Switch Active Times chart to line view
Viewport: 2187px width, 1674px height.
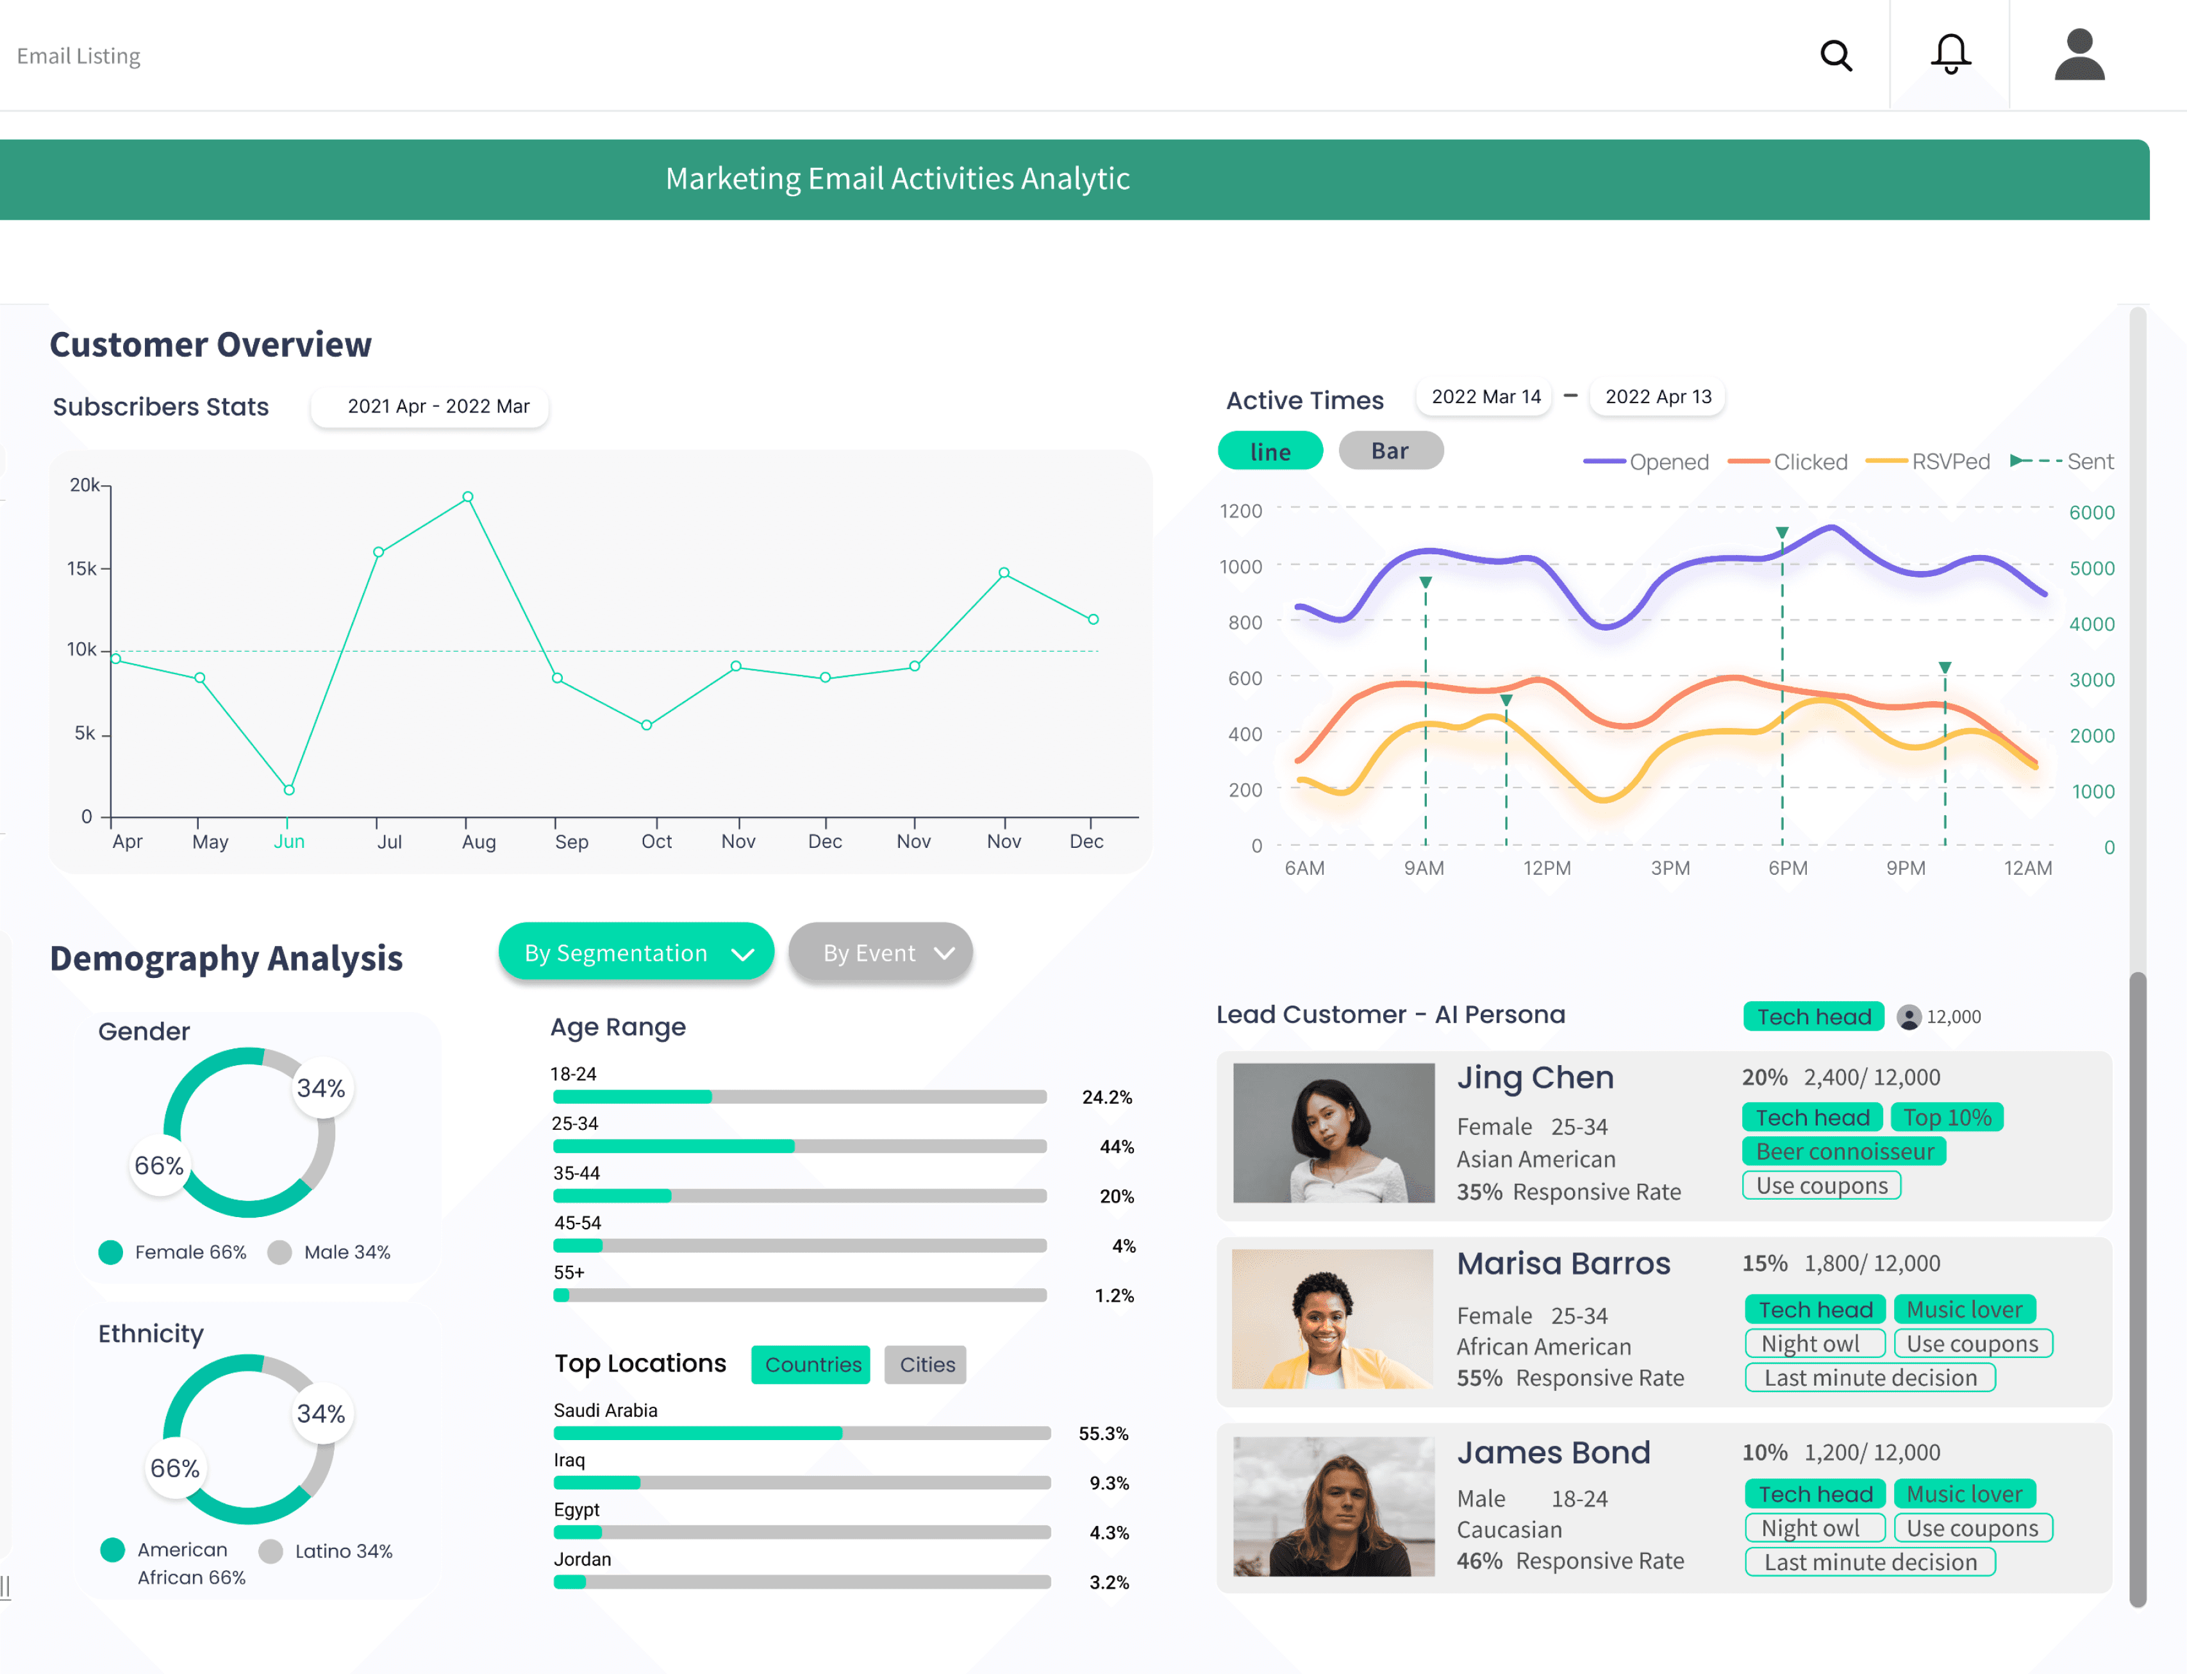(x=1269, y=451)
